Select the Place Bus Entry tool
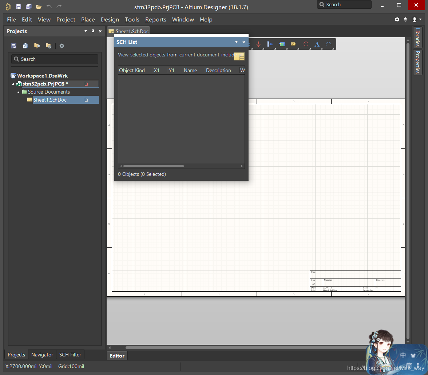The width and height of the screenshot is (428, 375). (x=270, y=44)
